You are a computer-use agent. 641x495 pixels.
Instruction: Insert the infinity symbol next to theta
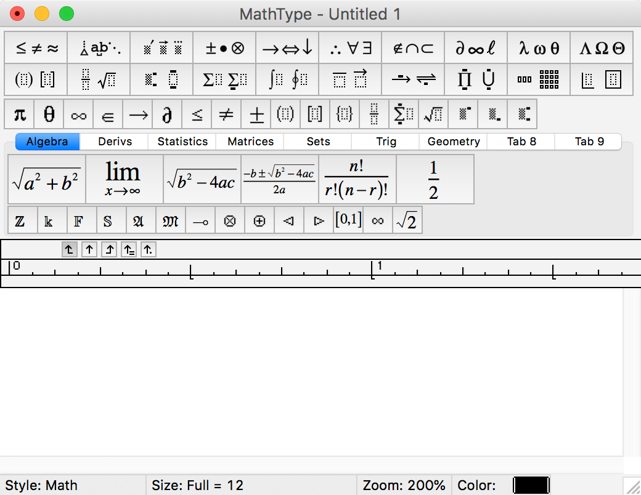78,114
